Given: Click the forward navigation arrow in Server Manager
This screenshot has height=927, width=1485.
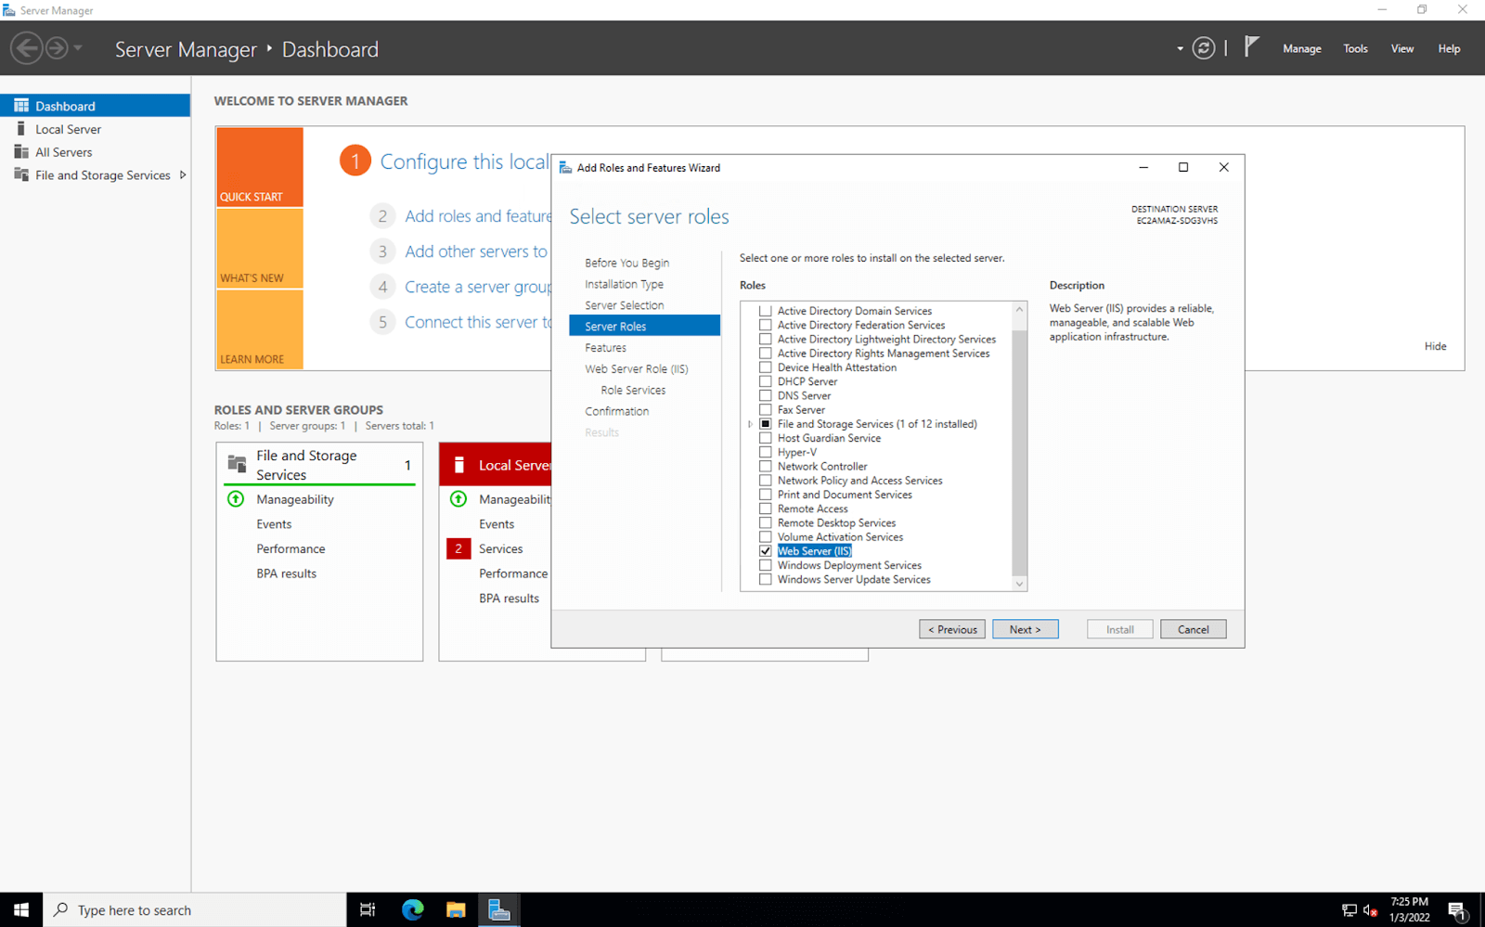Looking at the screenshot, I should (57, 48).
